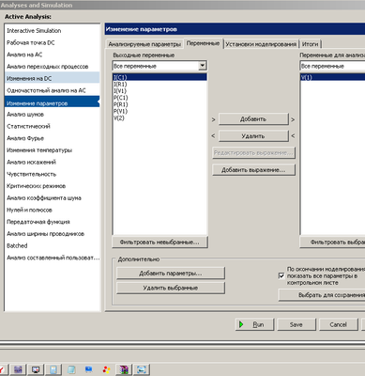Click the purple grid taskbar icon
The width and height of the screenshot is (365, 376).
[18, 369]
